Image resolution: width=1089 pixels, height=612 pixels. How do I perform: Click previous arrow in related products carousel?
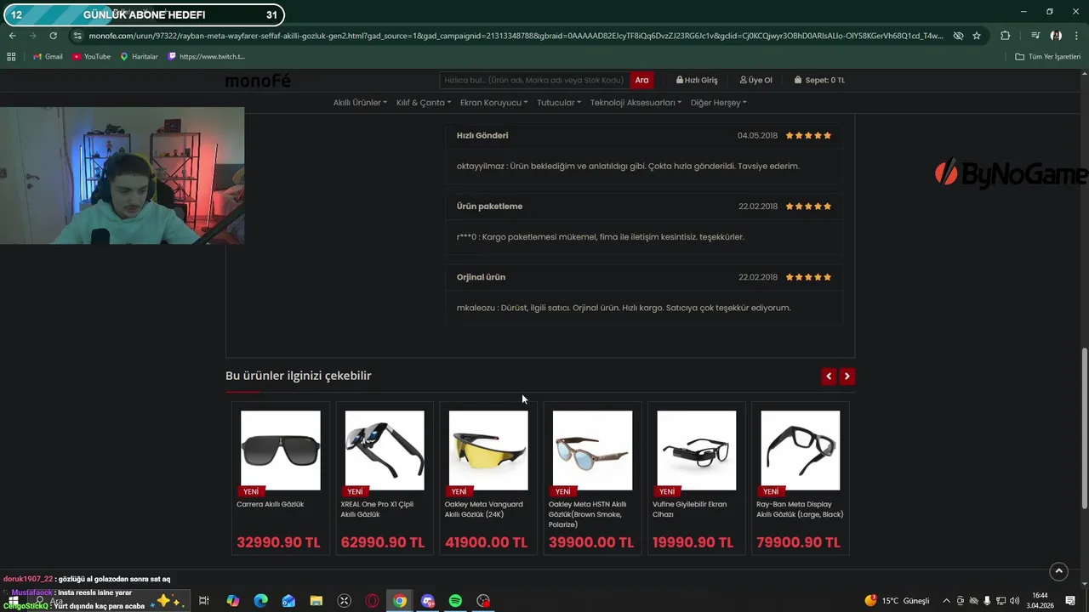[x=829, y=376]
